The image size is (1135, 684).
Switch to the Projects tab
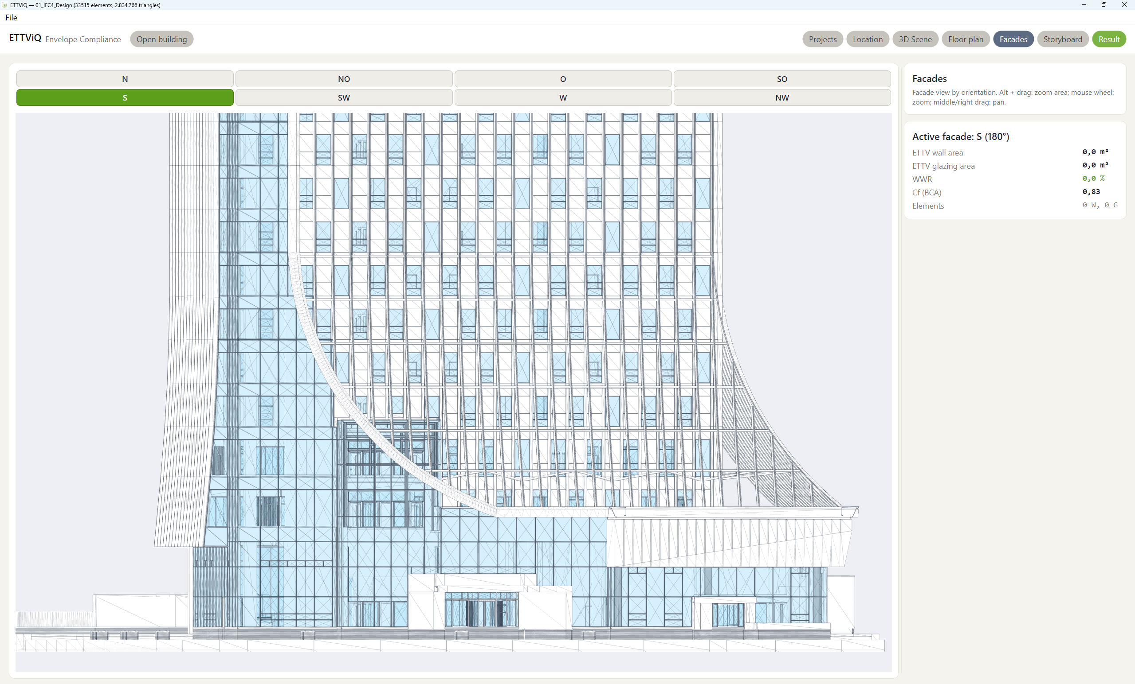pos(823,39)
